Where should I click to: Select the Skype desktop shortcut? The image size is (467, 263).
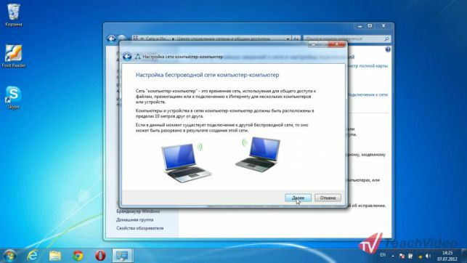13,97
